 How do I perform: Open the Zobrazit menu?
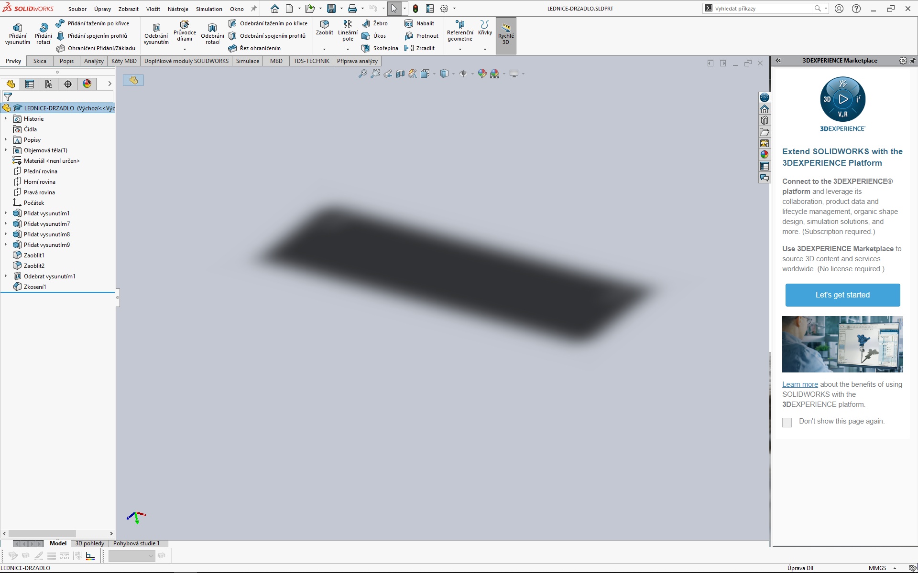[x=129, y=9]
